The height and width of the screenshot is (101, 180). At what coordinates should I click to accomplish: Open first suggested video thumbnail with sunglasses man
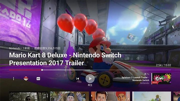[x=28, y=96]
